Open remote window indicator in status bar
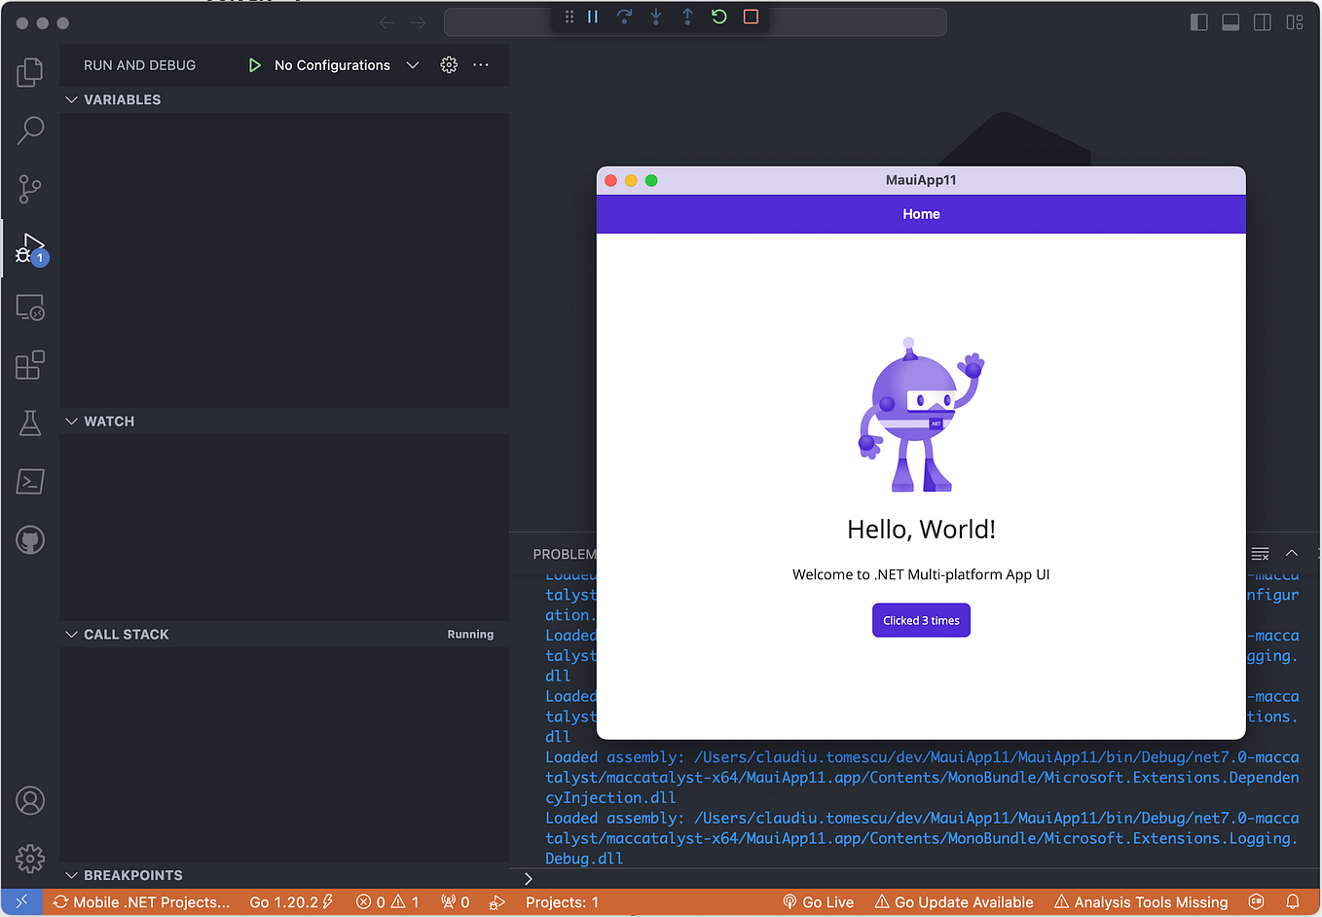 pyautogui.click(x=21, y=902)
